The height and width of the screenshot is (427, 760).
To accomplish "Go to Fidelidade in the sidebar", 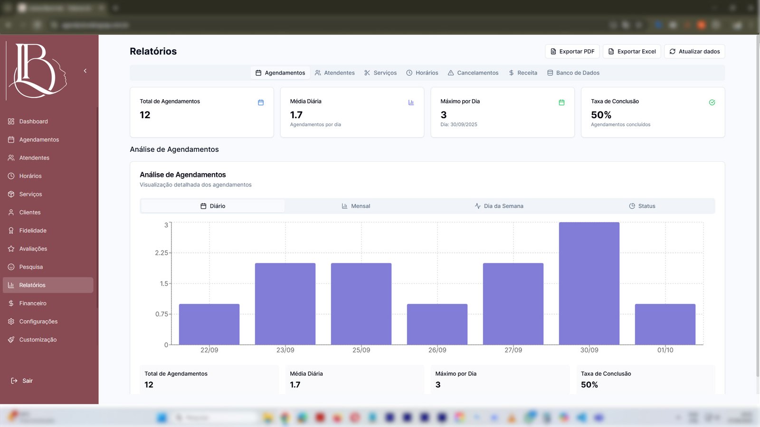I will coord(33,231).
